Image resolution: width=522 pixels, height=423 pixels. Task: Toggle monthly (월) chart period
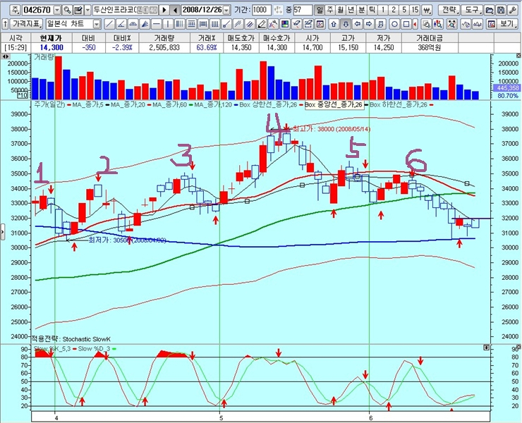[x=341, y=10]
